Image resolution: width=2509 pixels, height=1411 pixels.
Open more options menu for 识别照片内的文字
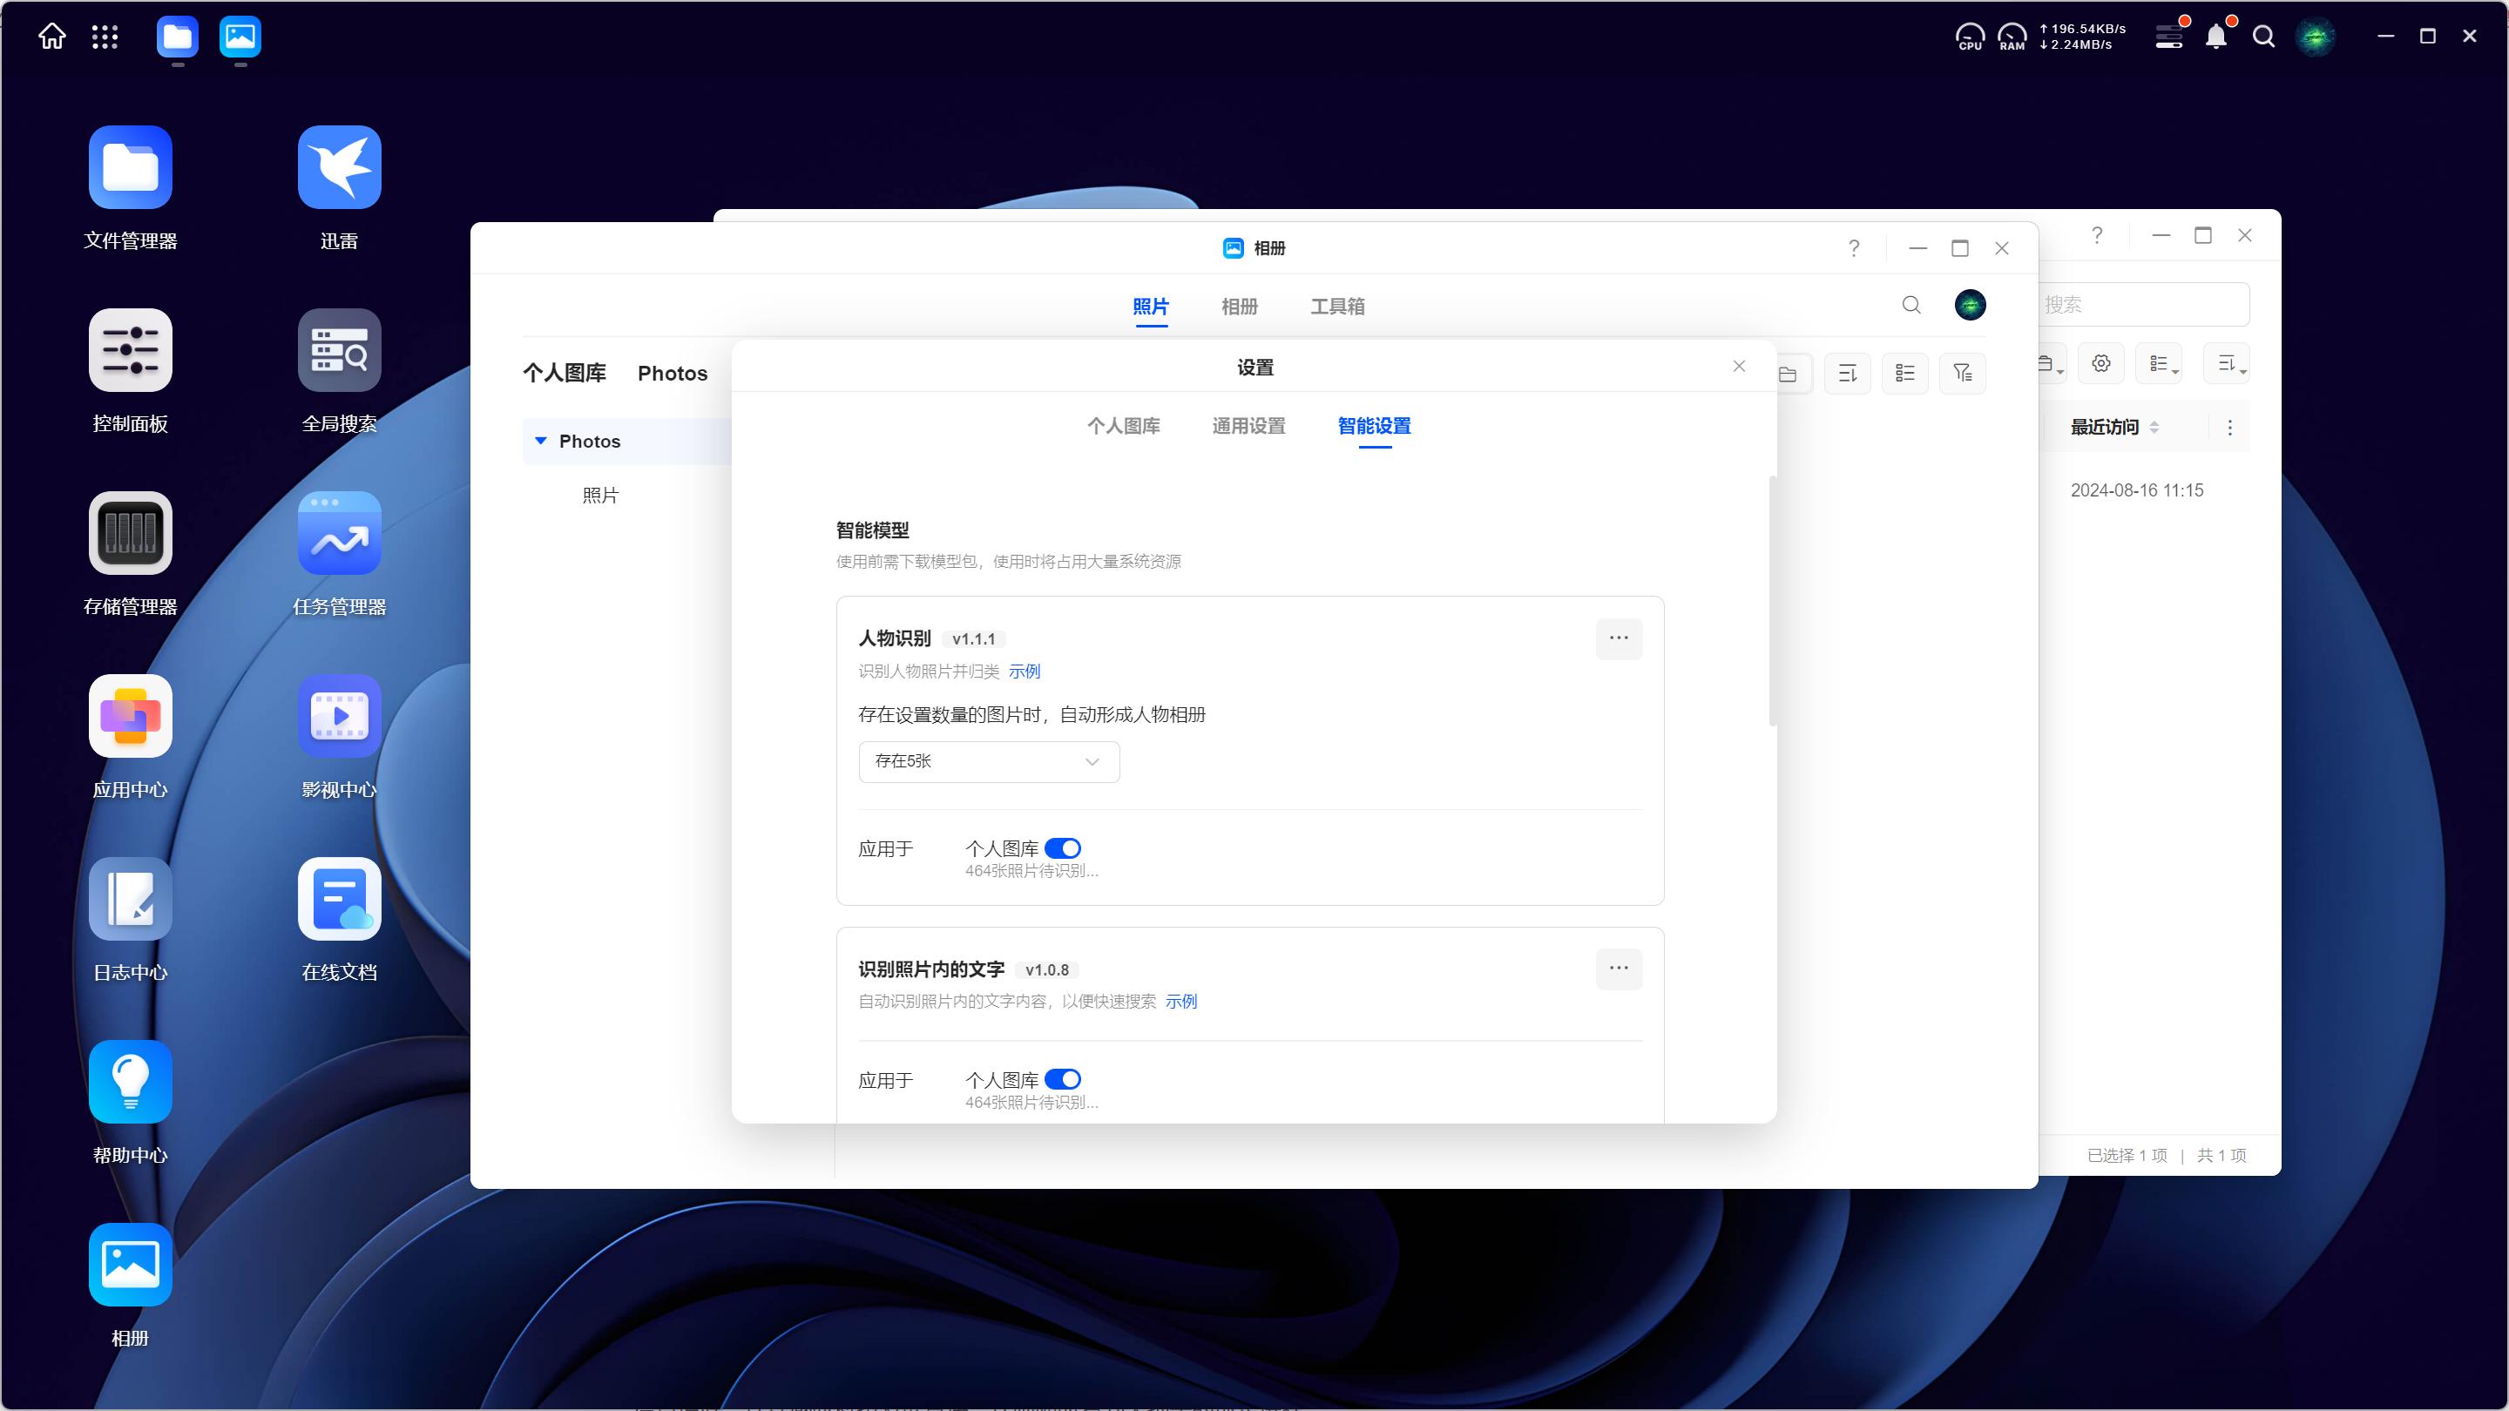click(x=1620, y=969)
